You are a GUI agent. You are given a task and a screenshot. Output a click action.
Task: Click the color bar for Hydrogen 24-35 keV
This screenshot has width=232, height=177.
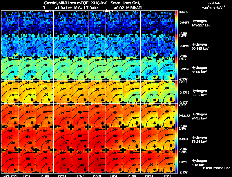pyautogui.click(x=176, y=115)
